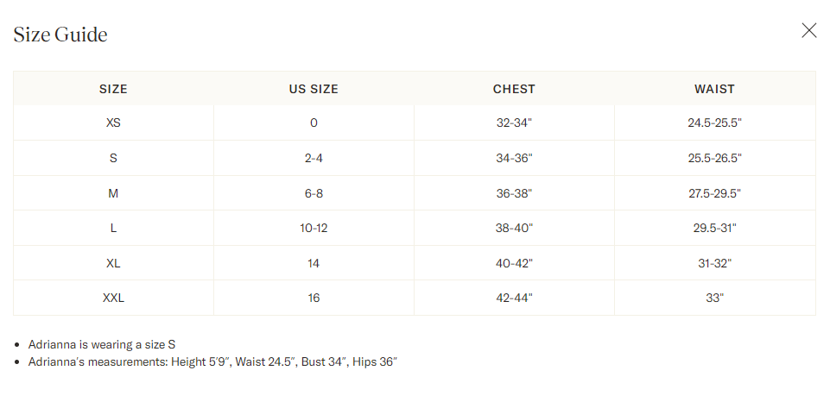Click Adrianna's measurements text line
The height and width of the screenshot is (402, 830).
(212, 361)
